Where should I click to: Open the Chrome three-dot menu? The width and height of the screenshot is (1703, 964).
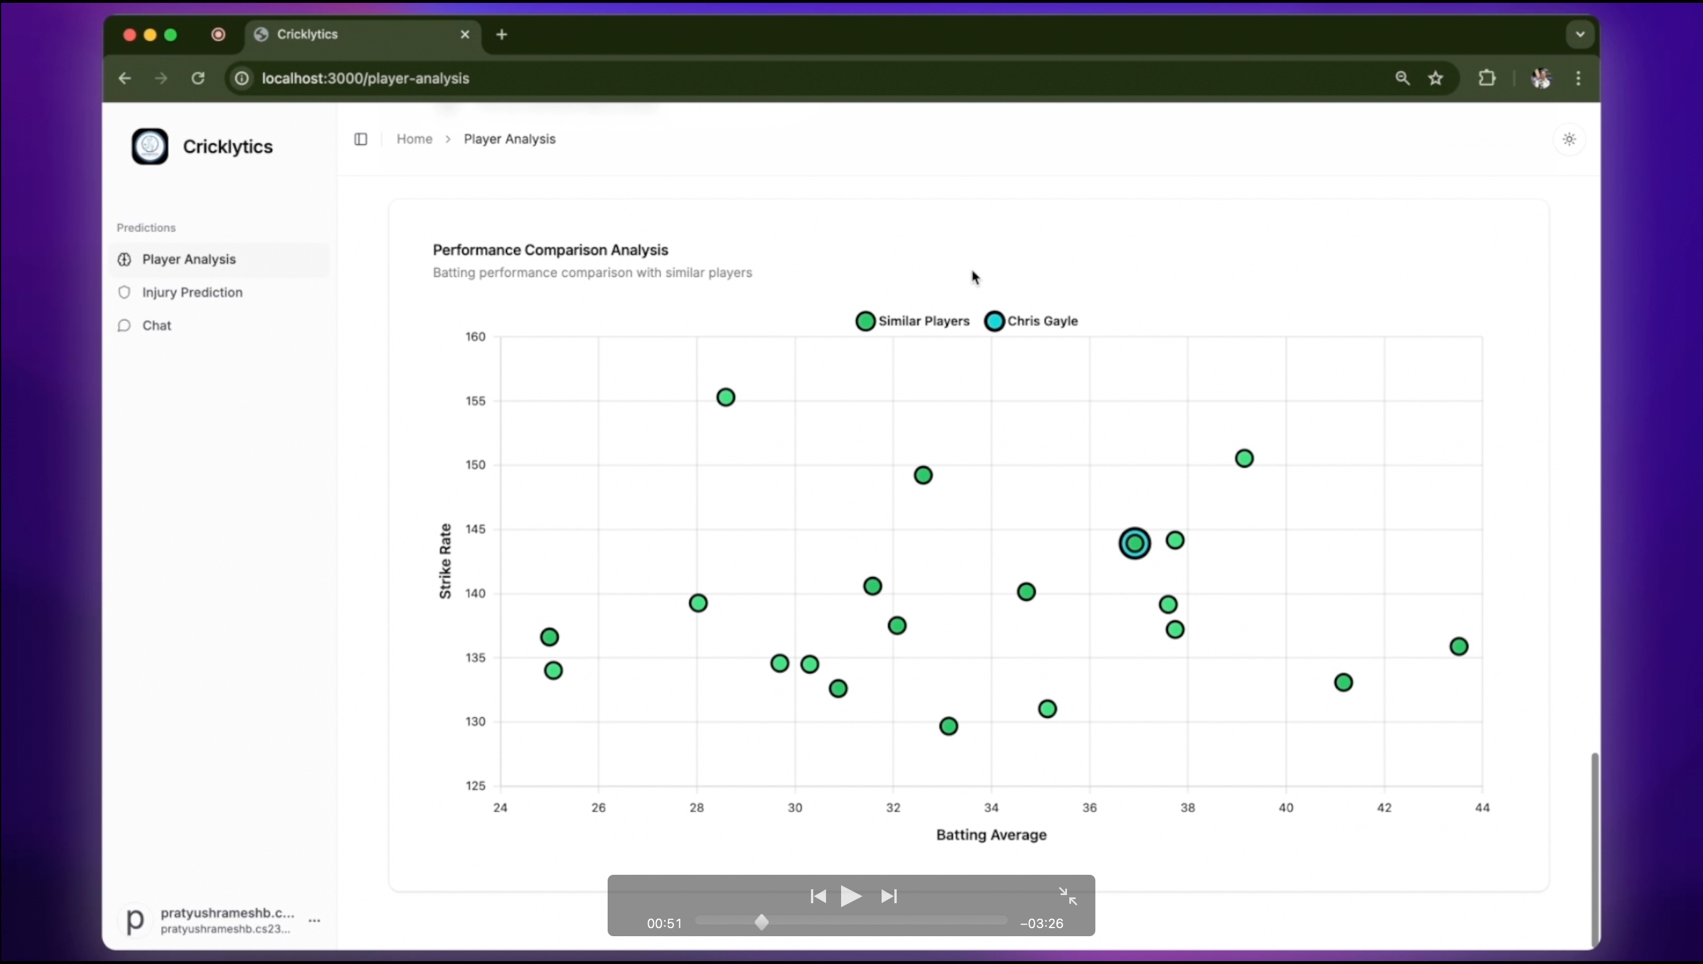click(x=1578, y=78)
